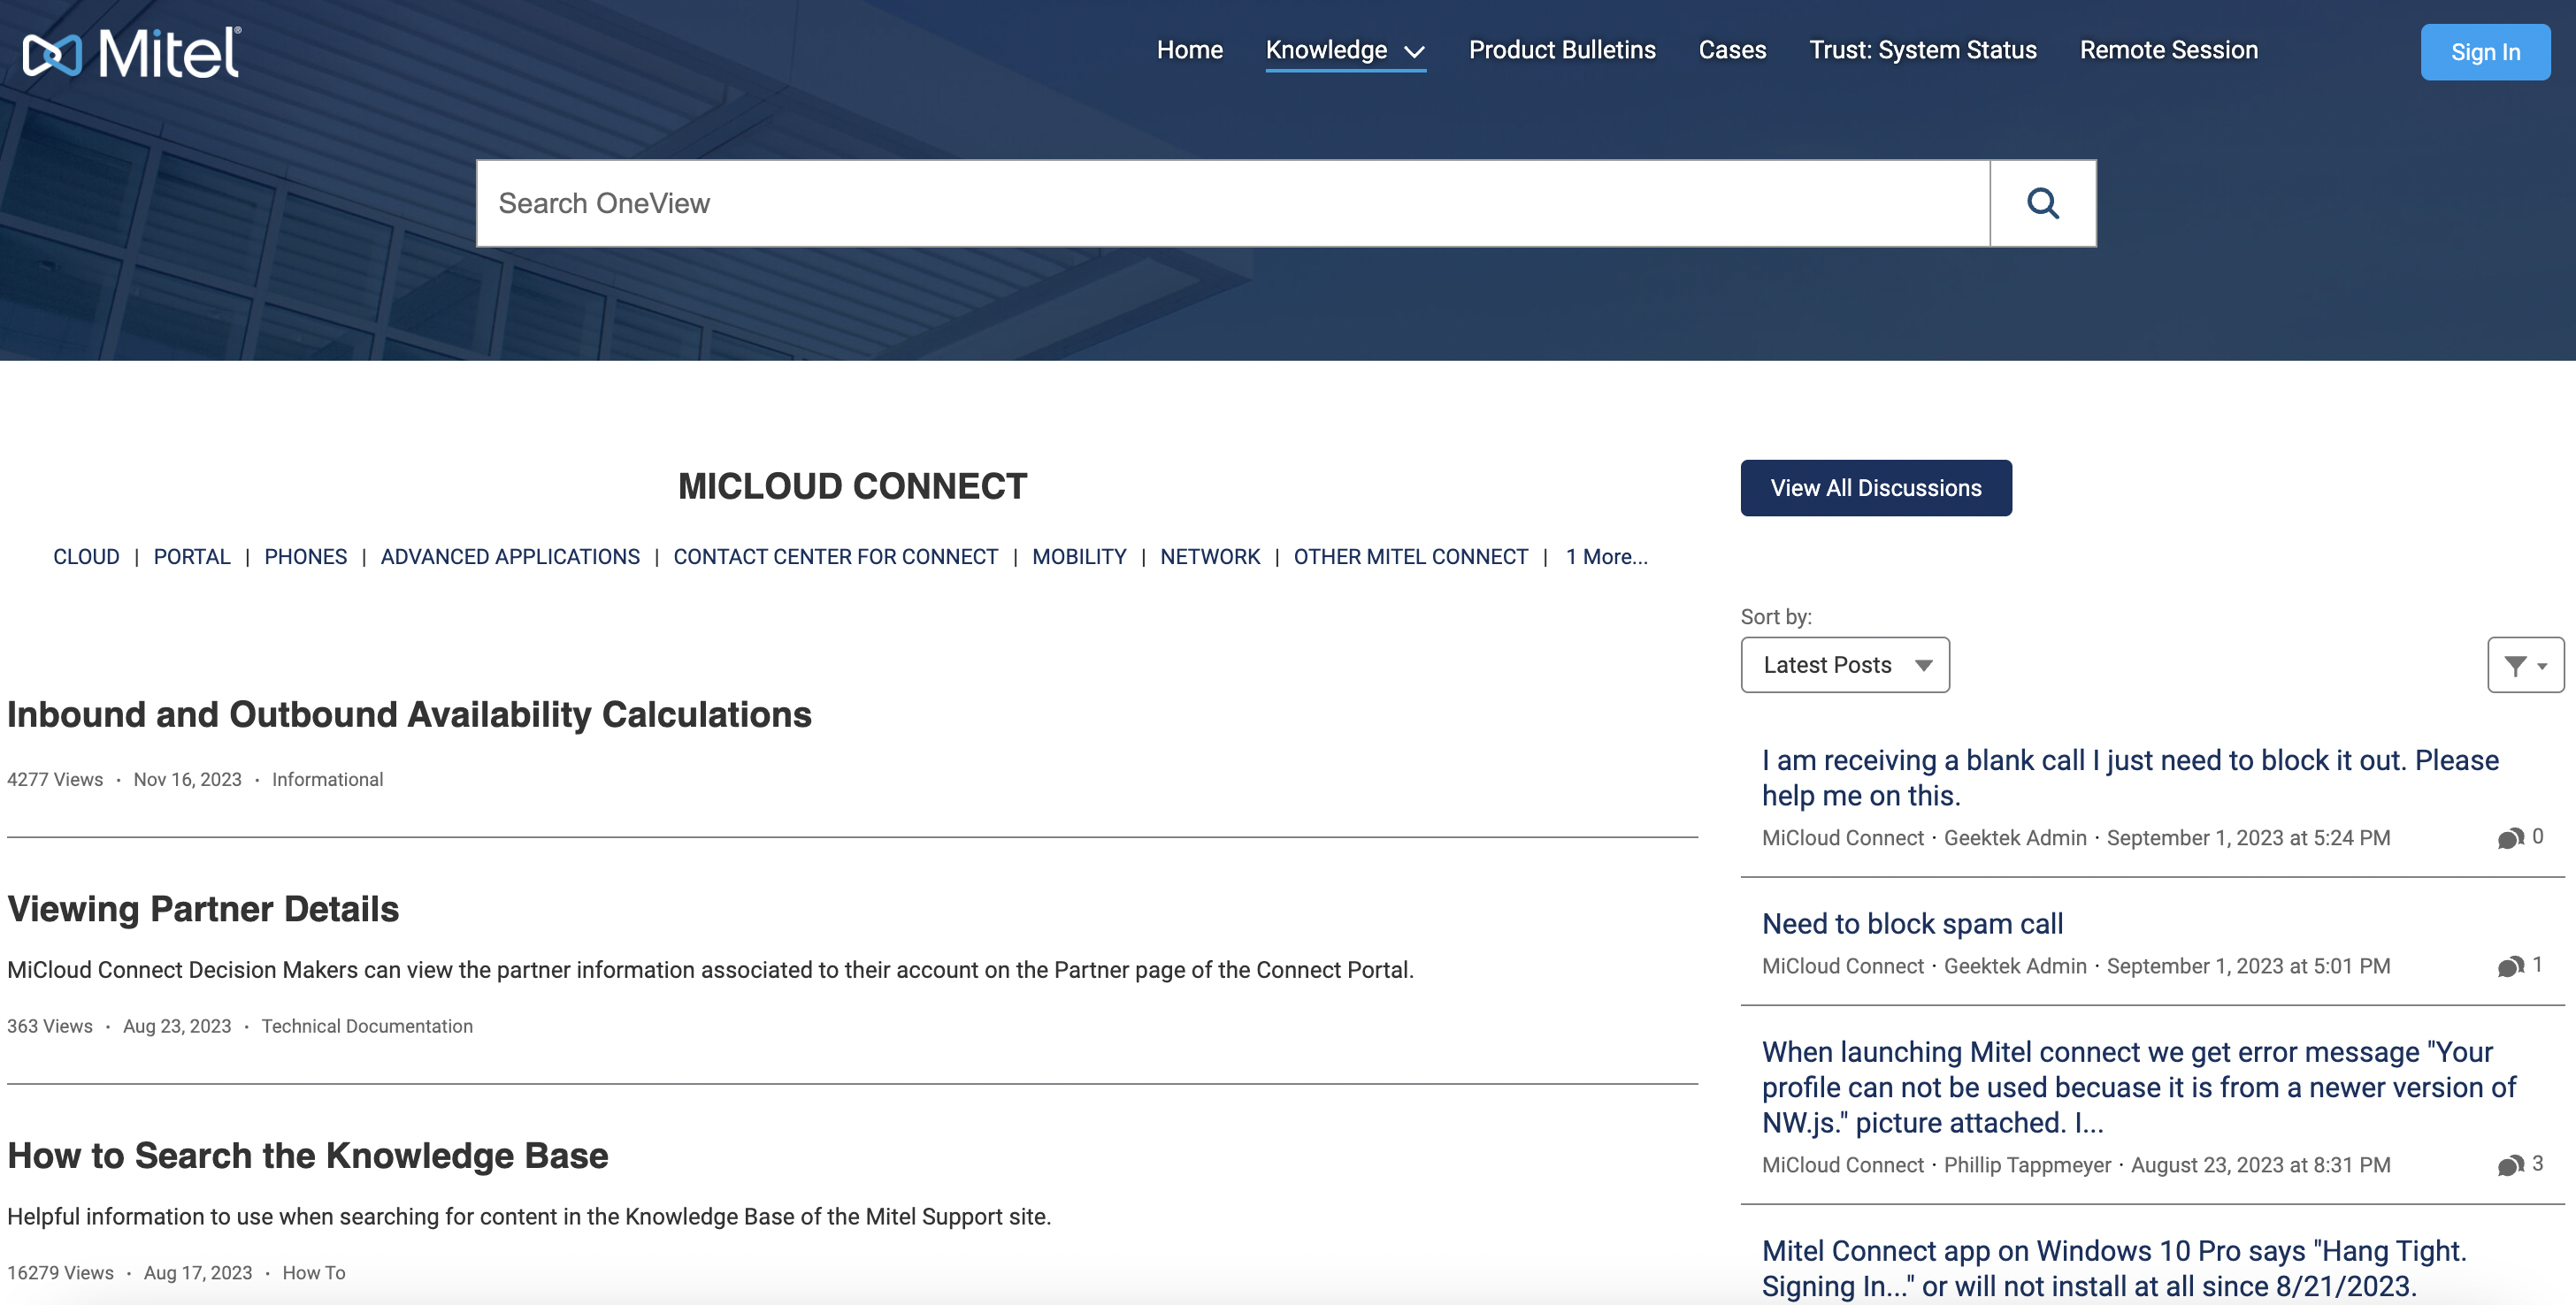
Task: Open the NW.js profile error discussion
Action: [2138, 1087]
